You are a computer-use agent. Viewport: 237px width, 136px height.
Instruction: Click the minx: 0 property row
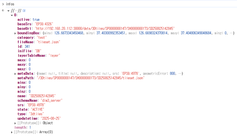pos(24,83)
